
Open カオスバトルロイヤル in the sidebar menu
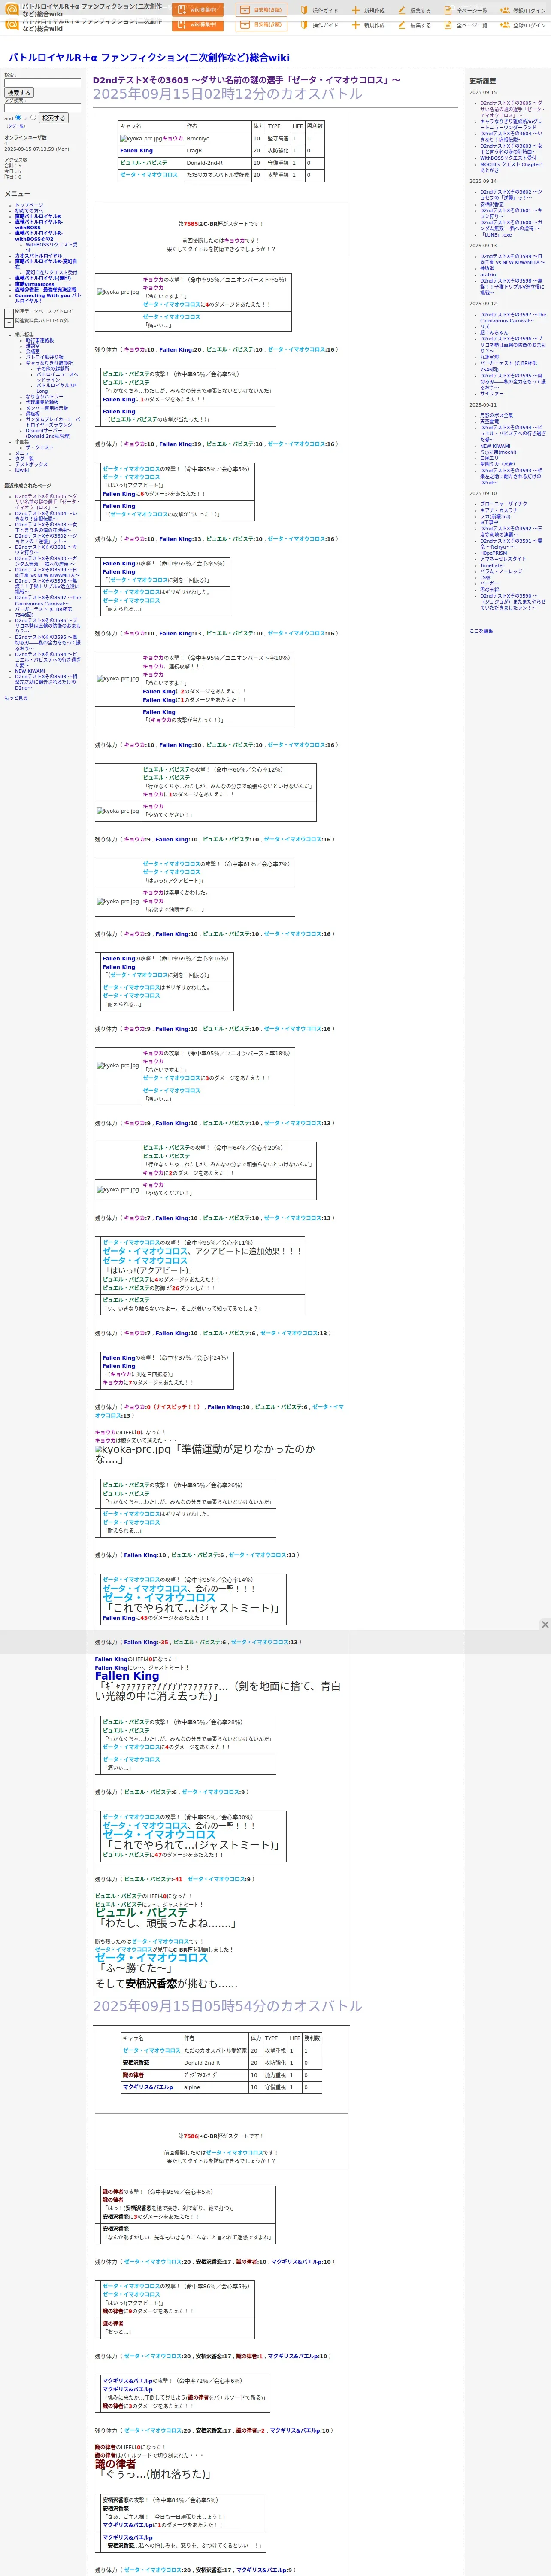pos(38,256)
